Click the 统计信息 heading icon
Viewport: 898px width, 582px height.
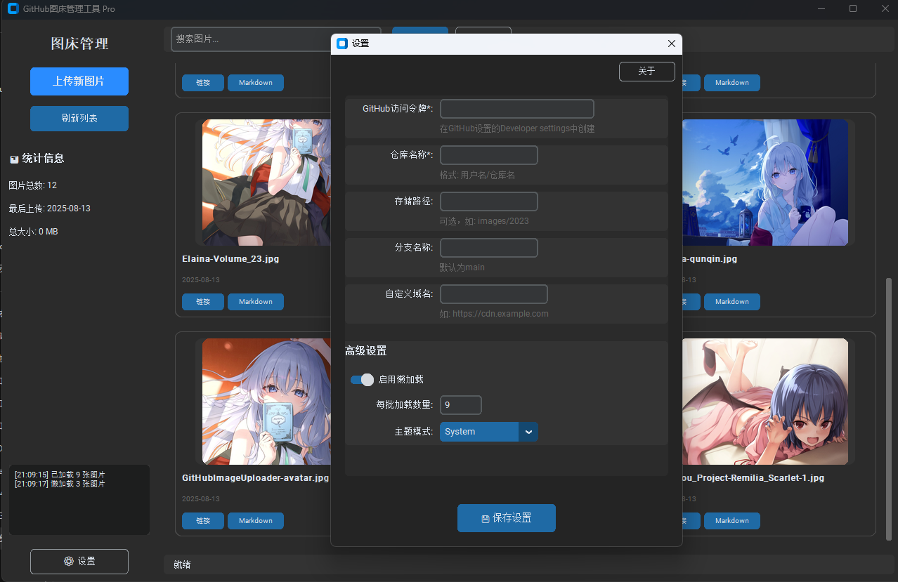click(x=14, y=159)
